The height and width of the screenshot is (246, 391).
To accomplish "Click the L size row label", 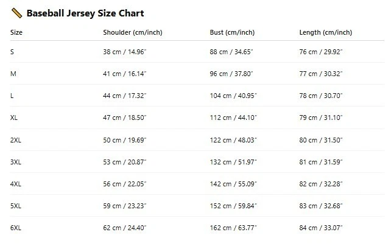I will (12, 96).
